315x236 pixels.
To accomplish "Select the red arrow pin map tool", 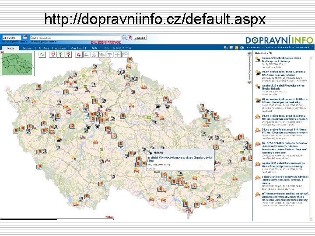I will coord(68,54).
